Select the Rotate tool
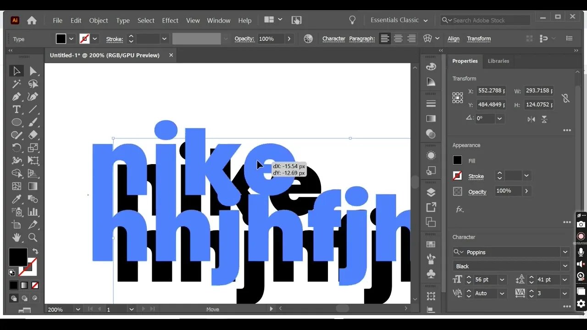This screenshot has width=587, height=330. click(x=17, y=148)
